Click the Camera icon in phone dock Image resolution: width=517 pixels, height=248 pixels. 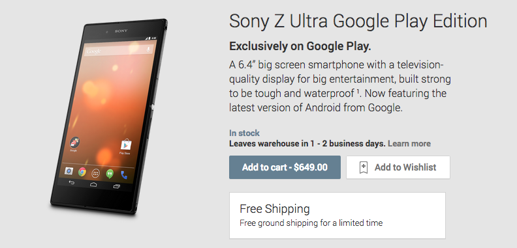69,171
